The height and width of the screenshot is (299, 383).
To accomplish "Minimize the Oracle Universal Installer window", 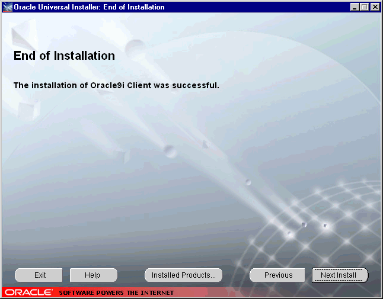I will coord(355,7).
